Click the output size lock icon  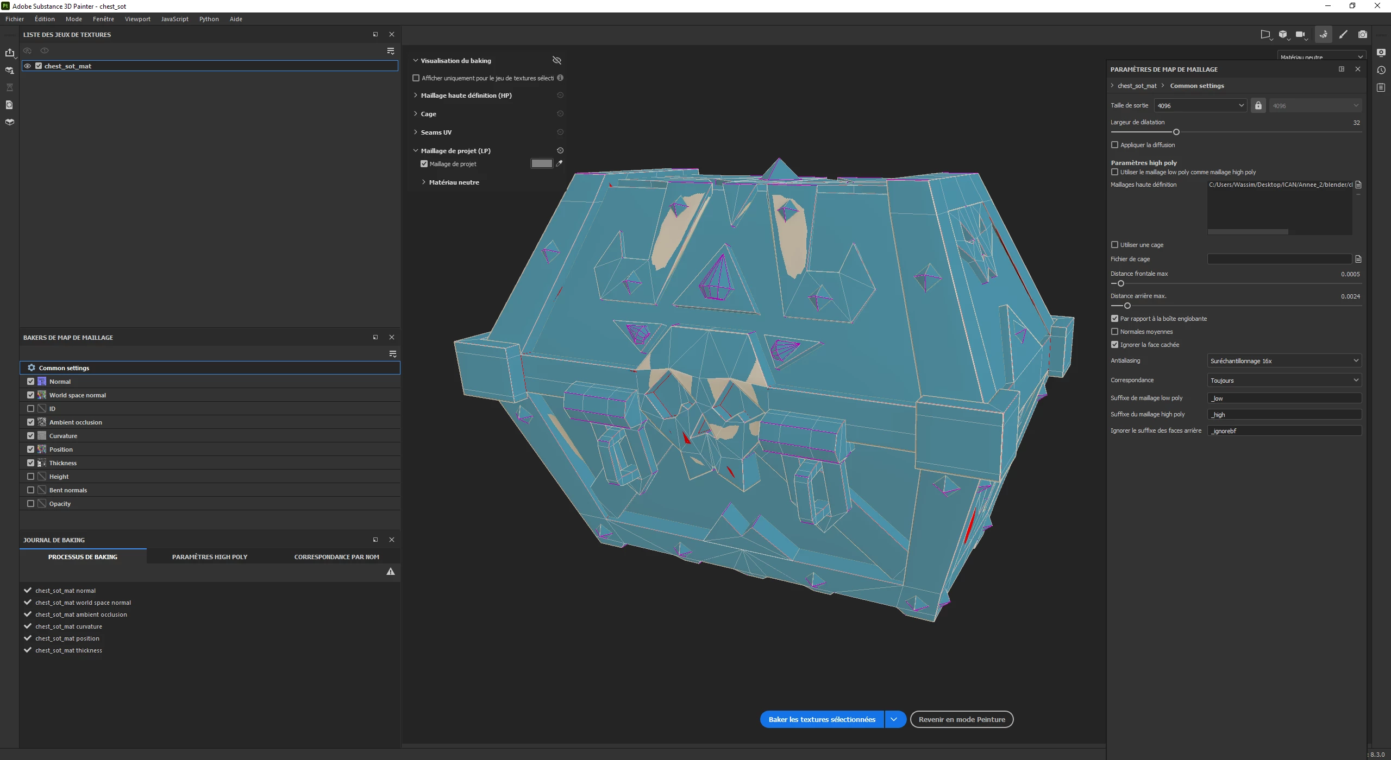(x=1258, y=106)
